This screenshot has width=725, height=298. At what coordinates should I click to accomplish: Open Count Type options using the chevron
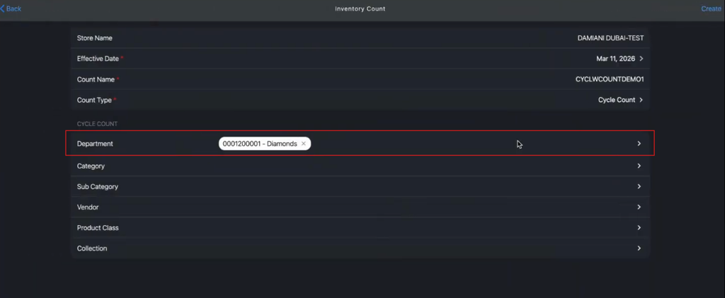tap(641, 100)
